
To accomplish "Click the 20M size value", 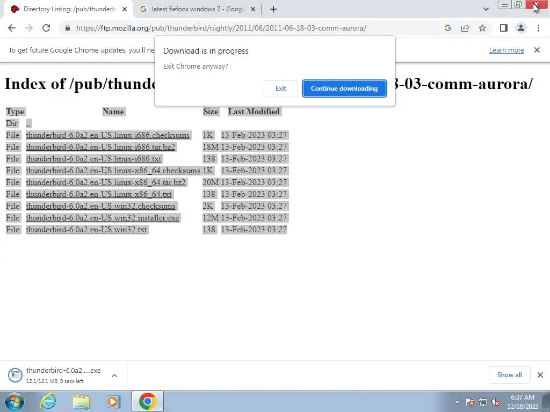I will coord(211,182).
